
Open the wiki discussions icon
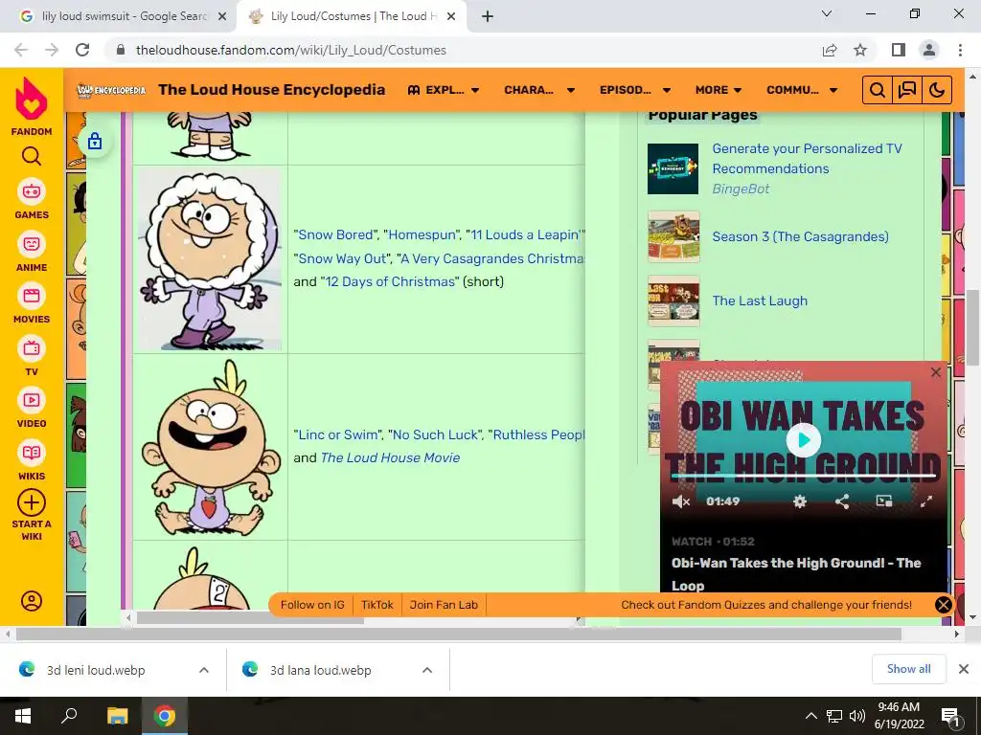pyautogui.click(x=906, y=90)
